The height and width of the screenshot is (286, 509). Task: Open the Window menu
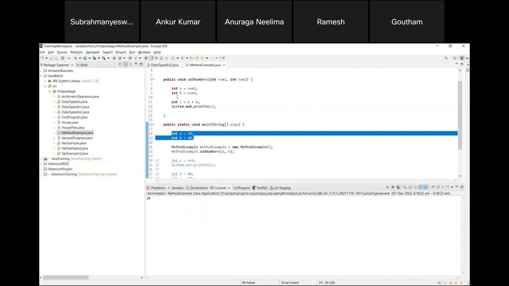coord(144,52)
